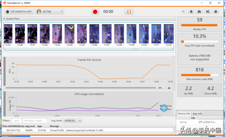Open the ZTE A2020 Pro device dropdown
The width and height of the screenshot is (225, 137).
point(19,12)
